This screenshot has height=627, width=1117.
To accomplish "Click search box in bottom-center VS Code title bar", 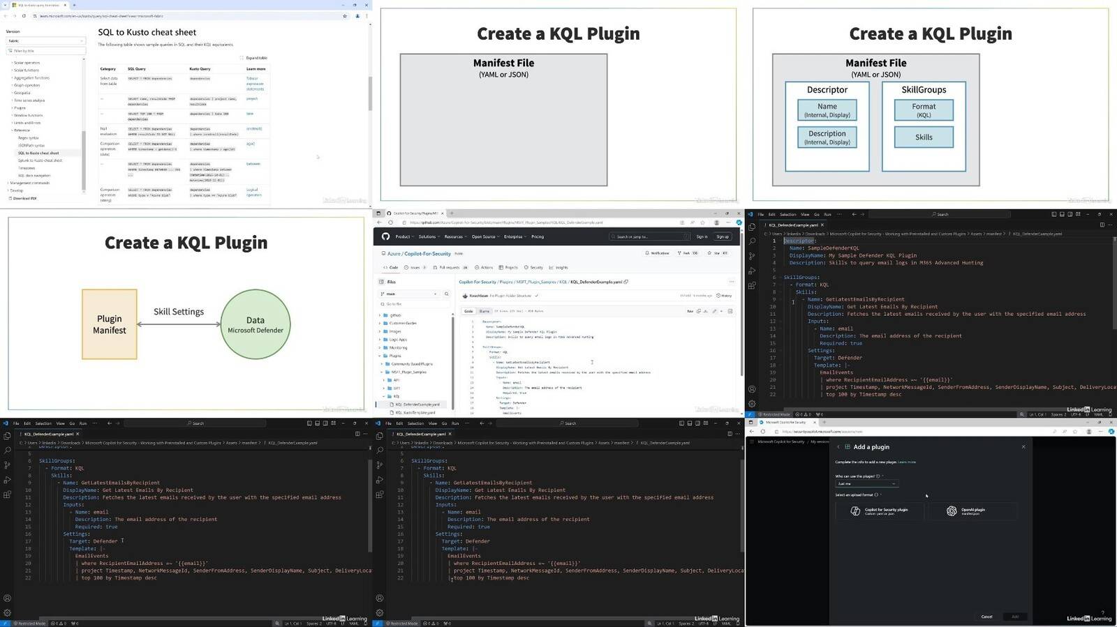I will 568,423.
